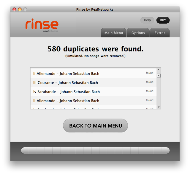The image size is (190, 175).
Task: Open the Options tab
Action: pos(138,33)
